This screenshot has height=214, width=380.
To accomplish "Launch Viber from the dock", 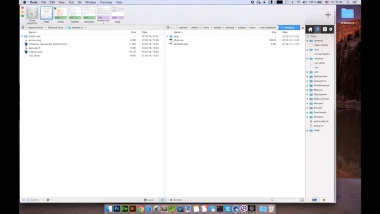I will click(x=243, y=209).
